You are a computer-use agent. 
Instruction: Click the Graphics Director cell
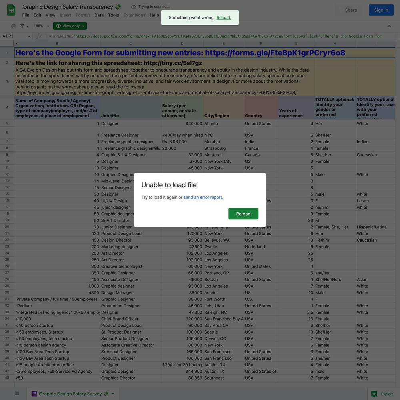click(x=131, y=378)
